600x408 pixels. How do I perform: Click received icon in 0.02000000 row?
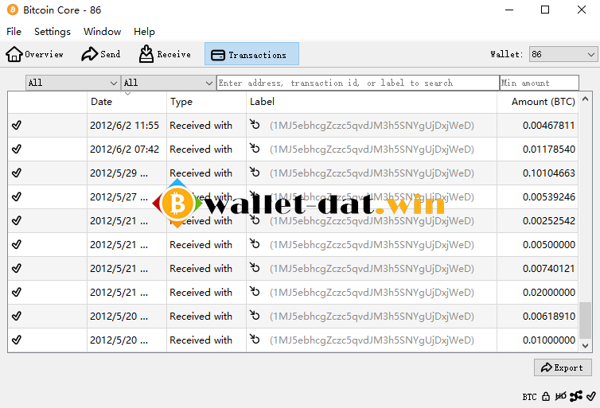tap(255, 291)
